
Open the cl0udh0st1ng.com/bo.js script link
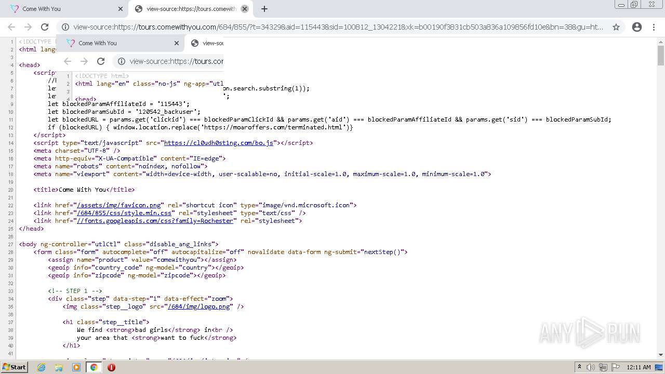[x=218, y=143]
